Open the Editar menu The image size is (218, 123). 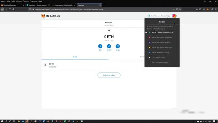(x=9, y=1)
